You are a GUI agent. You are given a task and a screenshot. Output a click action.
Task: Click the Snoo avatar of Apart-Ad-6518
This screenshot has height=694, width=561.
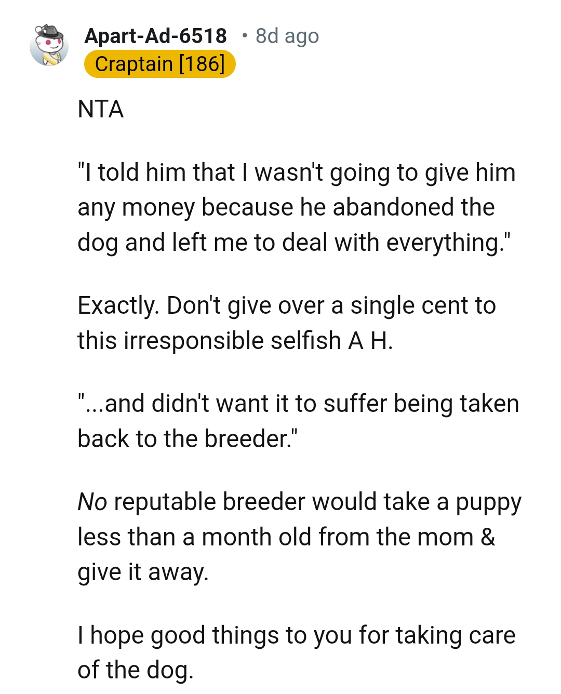pyautogui.click(x=50, y=47)
